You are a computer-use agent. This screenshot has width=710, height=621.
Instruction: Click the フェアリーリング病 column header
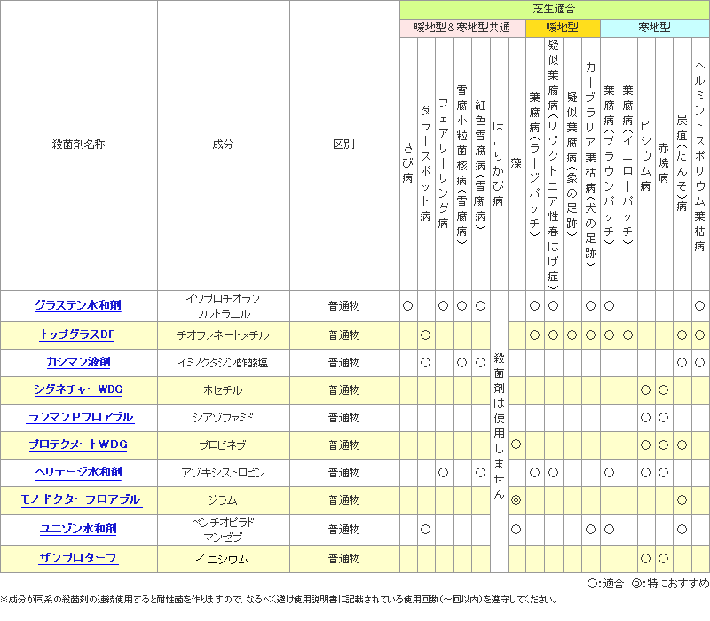[443, 163]
